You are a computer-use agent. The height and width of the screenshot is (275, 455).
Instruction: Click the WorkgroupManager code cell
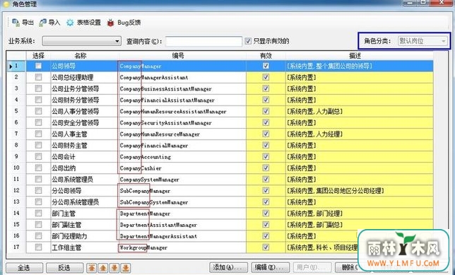[182, 247]
